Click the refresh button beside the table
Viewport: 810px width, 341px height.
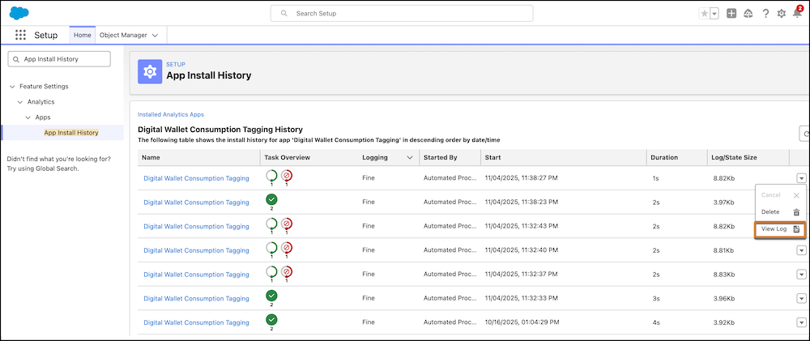[804, 134]
